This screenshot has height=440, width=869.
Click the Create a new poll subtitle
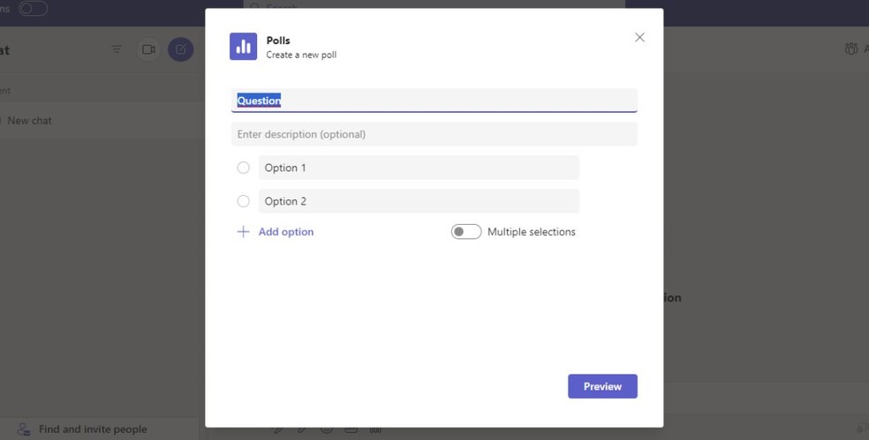tap(301, 56)
